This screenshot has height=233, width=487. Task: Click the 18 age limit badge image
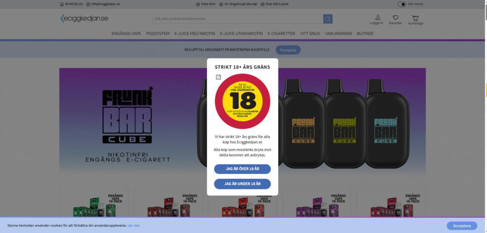243,101
